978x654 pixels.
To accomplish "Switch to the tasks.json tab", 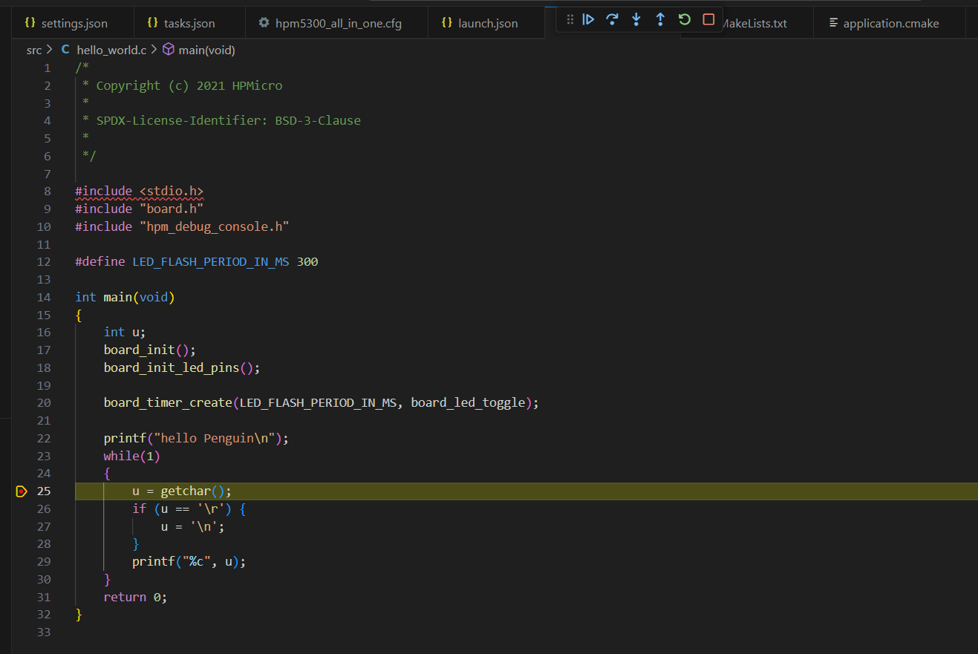I will tap(189, 24).
